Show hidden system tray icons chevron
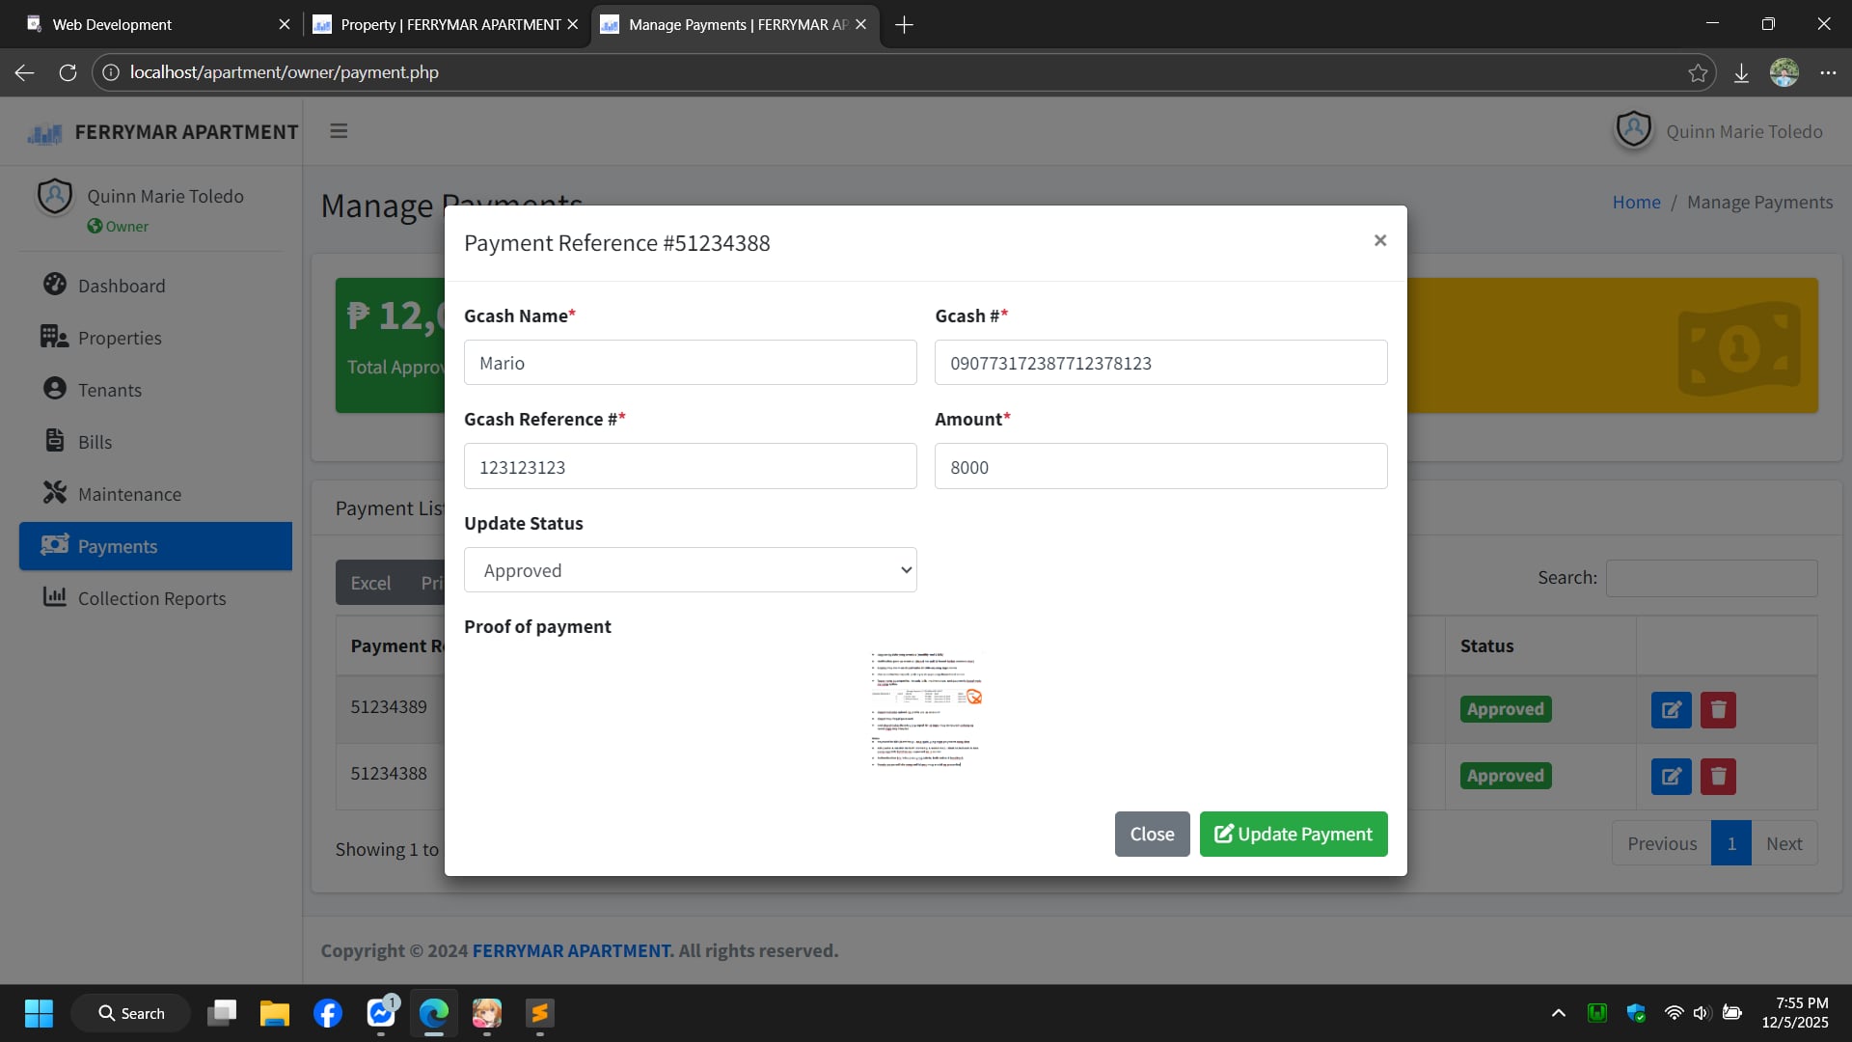 1558,1013
